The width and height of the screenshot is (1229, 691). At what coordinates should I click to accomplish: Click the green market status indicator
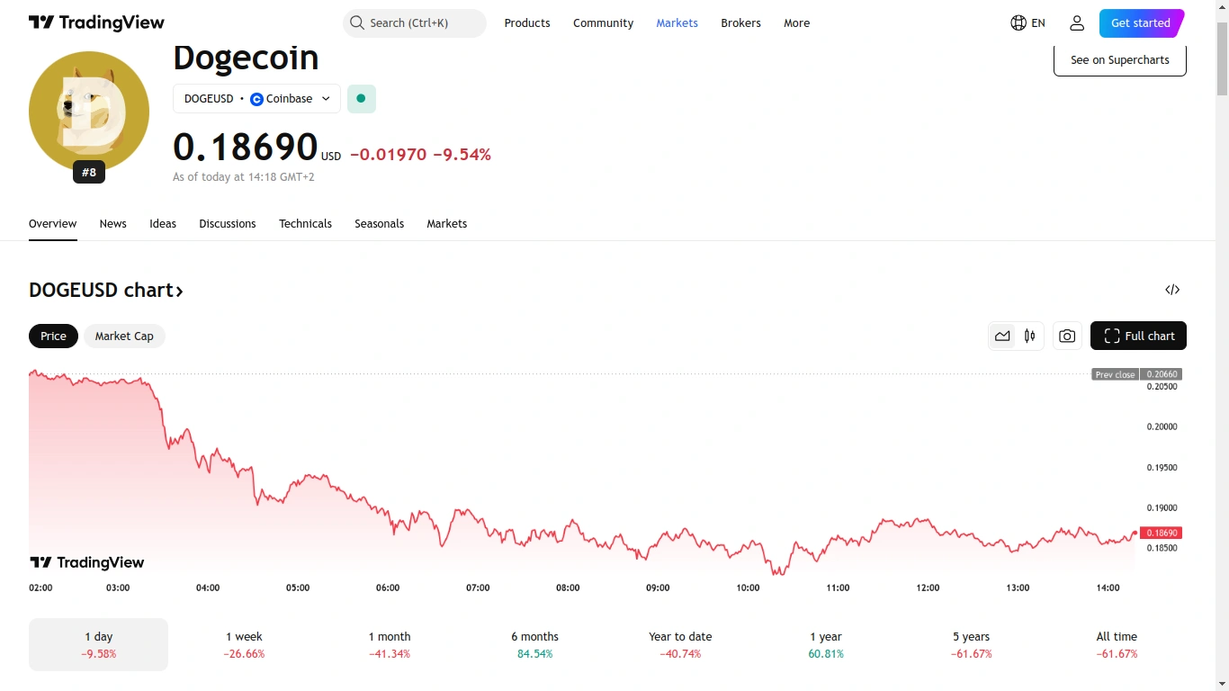pyautogui.click(x=361, y=99)
